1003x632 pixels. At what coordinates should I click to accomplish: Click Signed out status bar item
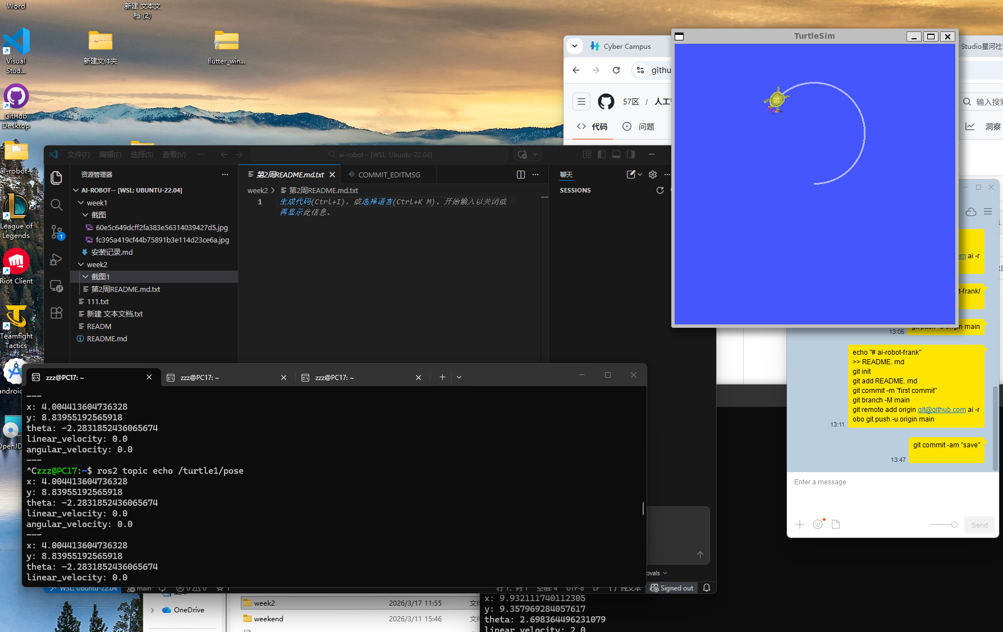[672, 588]
